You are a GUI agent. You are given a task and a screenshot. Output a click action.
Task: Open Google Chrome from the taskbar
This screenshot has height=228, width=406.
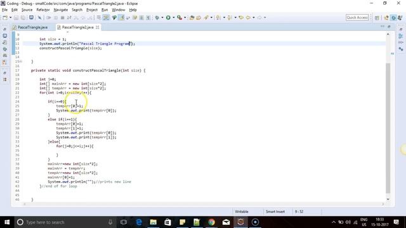tap(211, 222)
